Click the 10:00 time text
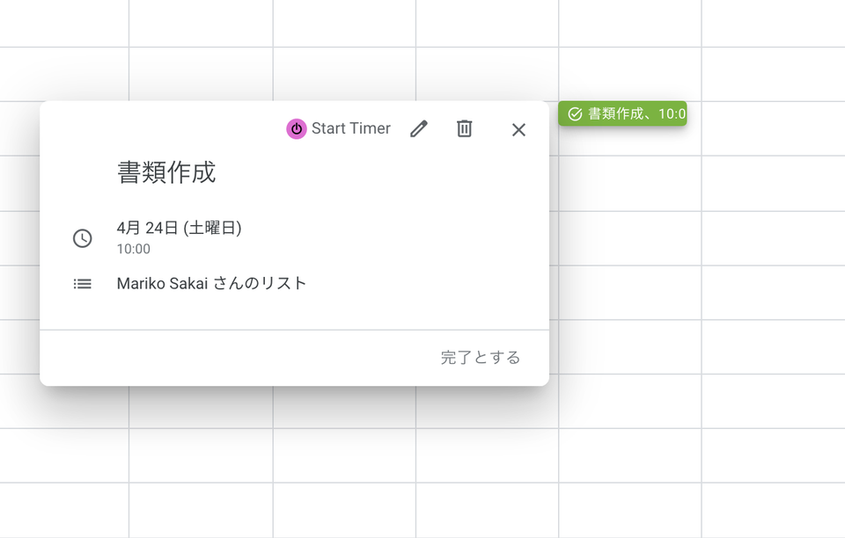 [134, 249]
